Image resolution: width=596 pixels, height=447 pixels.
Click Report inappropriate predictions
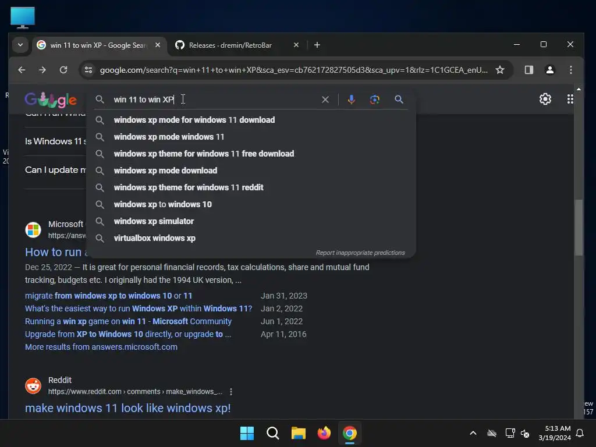click(x=360, y=253)
